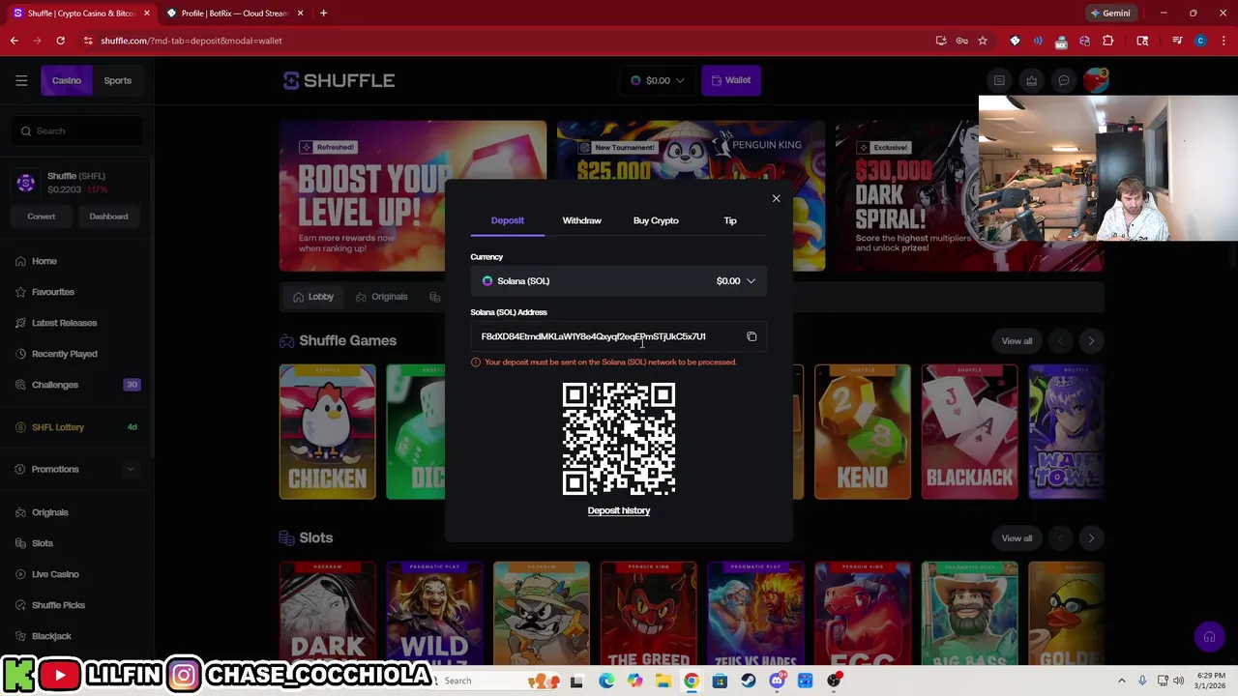Select the Casino section button
Screen dimensions: 1238x696
pyautogui.click(x=67, y=80)
